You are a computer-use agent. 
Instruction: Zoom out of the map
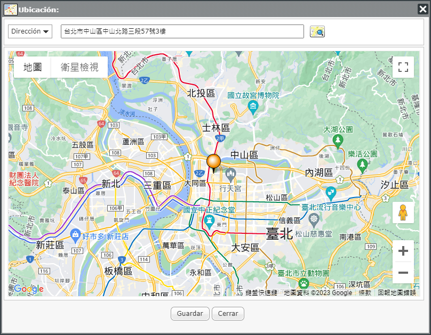tap(403, 273)
